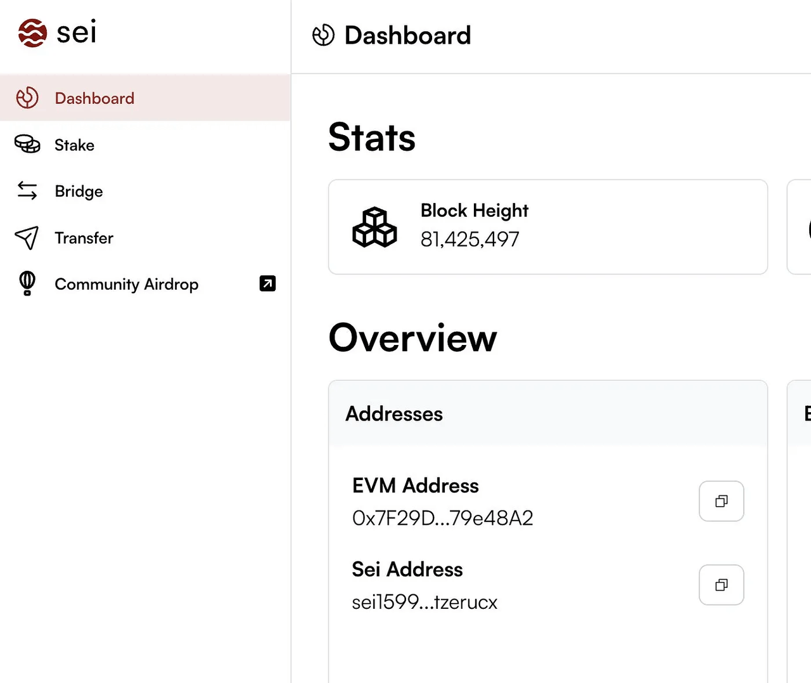Click the Stake coins icon
811x683 pixels.
(x=27, y=145)
